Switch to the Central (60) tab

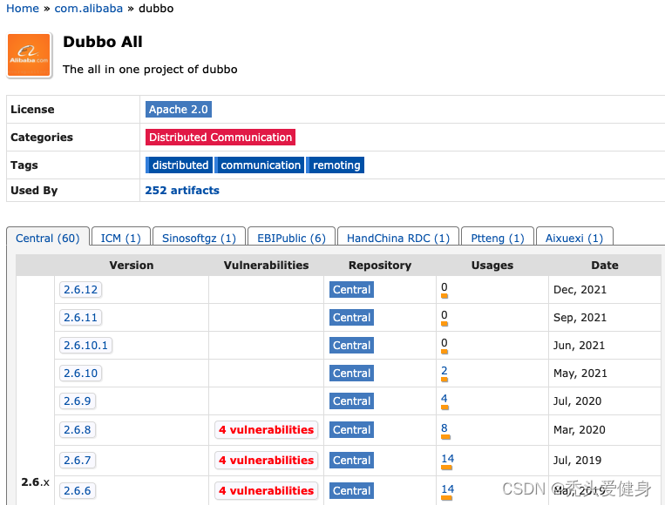47,239
